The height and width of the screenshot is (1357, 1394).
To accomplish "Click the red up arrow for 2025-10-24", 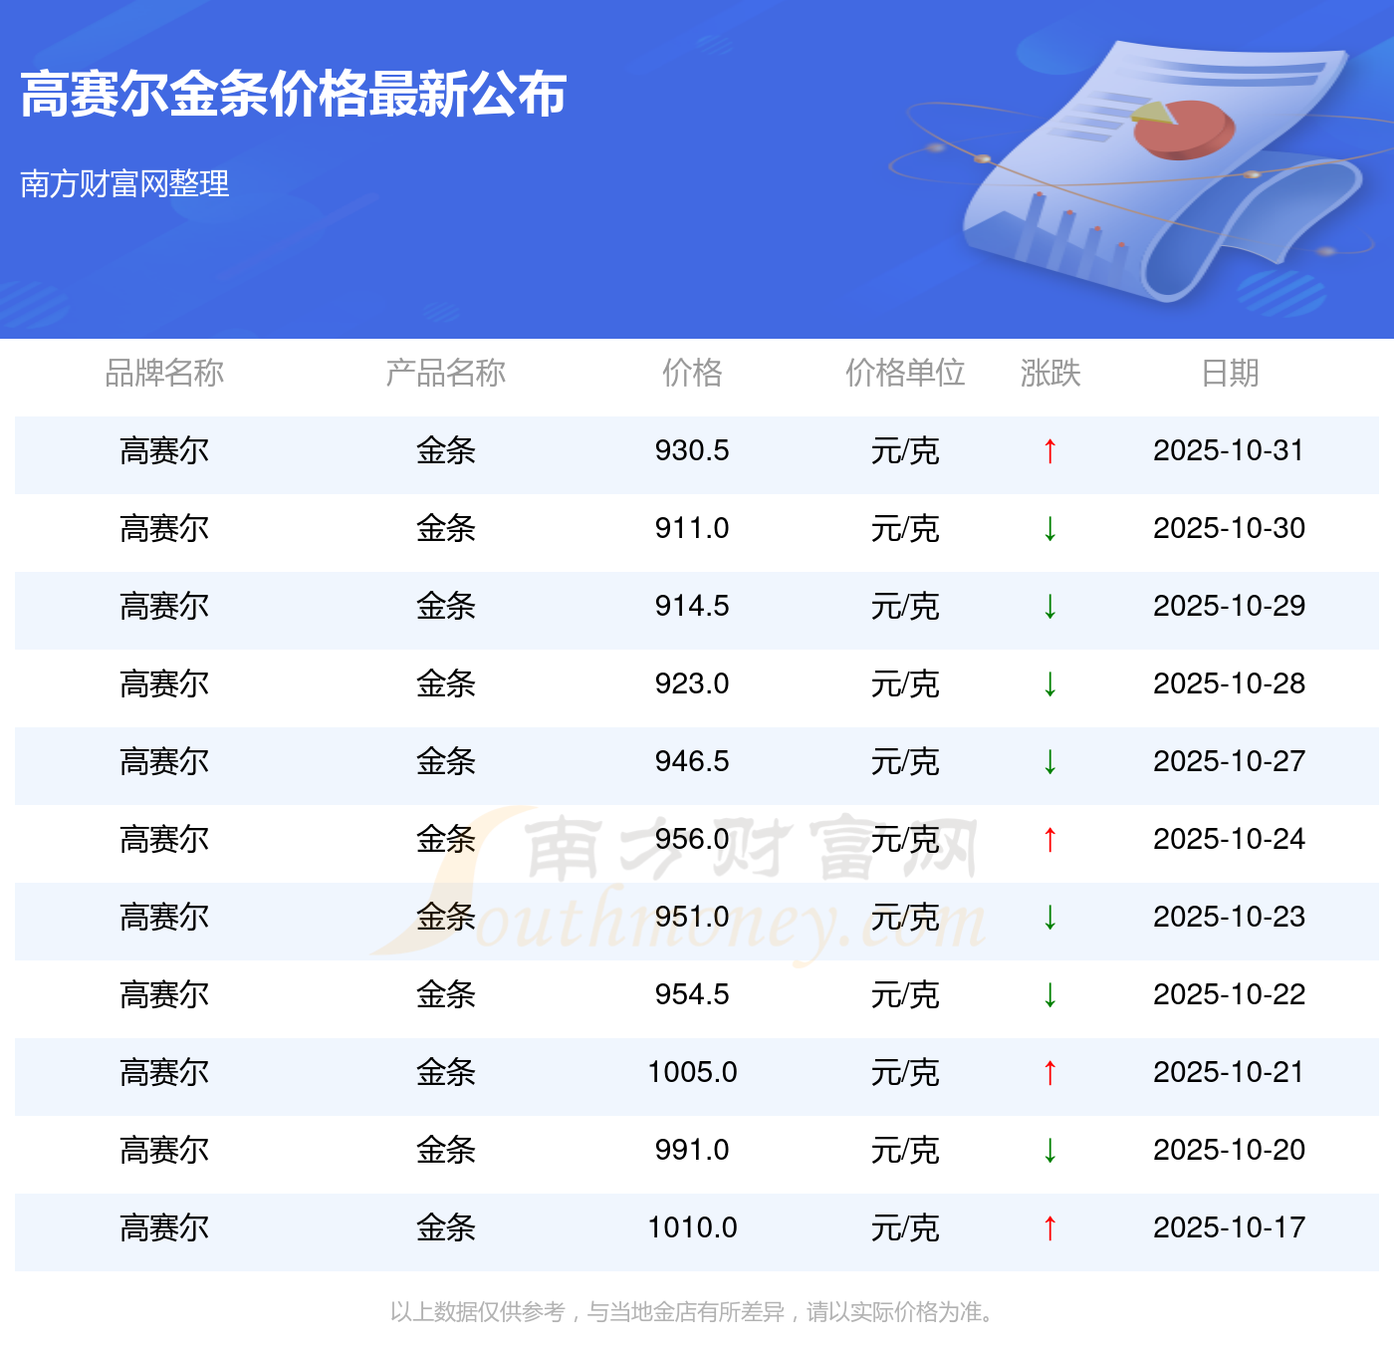I will 1049,840.
